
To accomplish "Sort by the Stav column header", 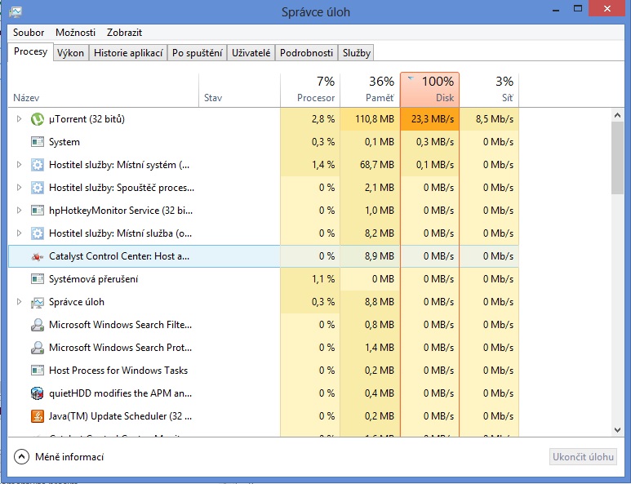I will coord(239,90).
